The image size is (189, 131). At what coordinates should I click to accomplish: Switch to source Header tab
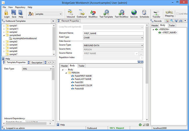point(64,66)
